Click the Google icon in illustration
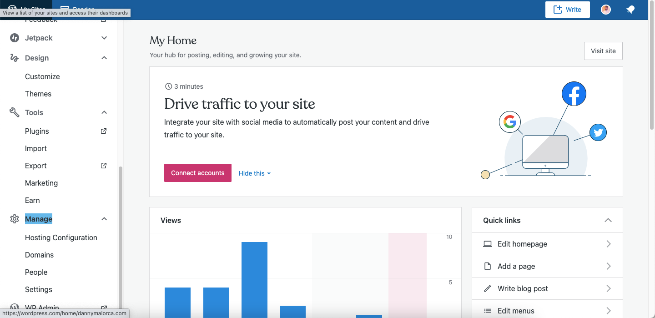The height and width of the screenshot is (318, 655). [x=510, y=122]
